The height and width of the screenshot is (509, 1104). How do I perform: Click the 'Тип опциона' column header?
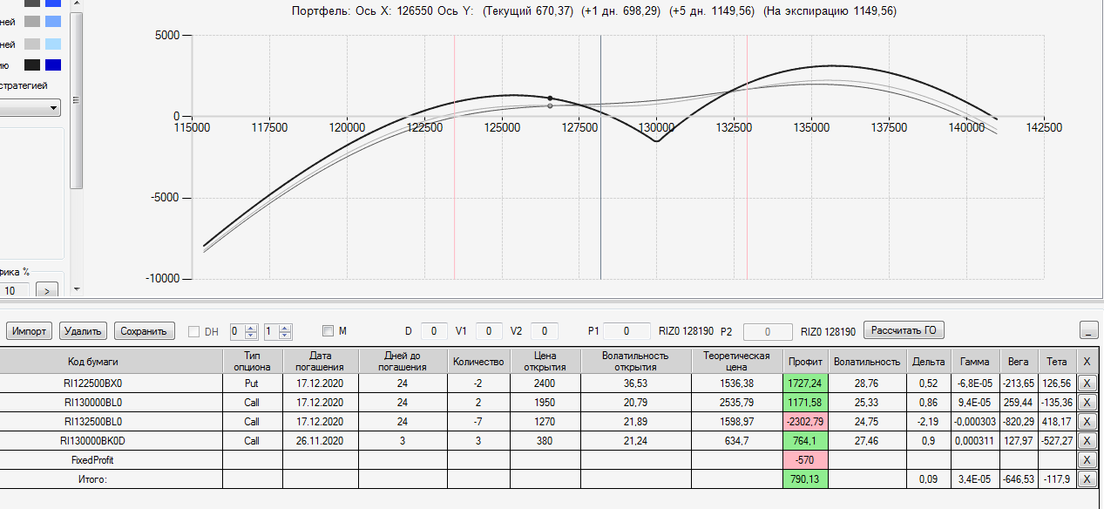[253, 361]
